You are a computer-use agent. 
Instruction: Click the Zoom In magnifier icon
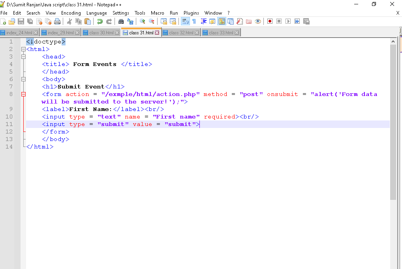coord(143,21)
